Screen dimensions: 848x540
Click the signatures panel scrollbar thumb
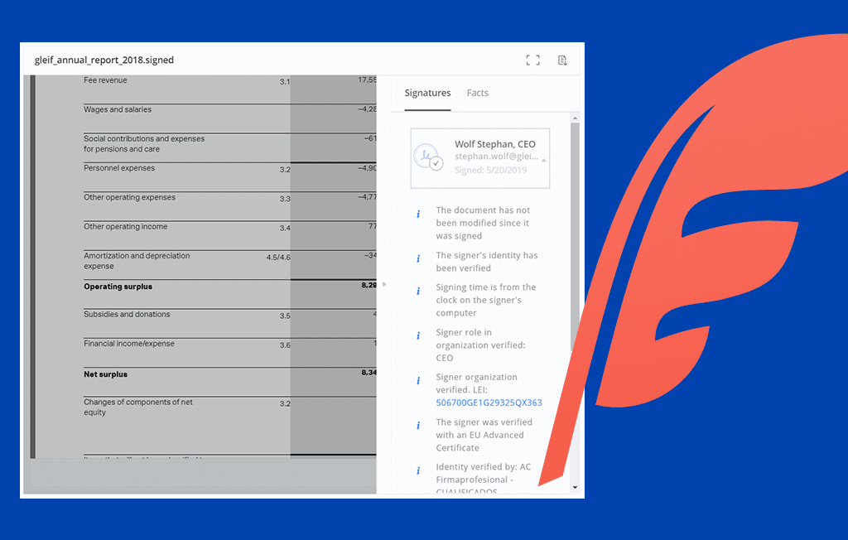575,237
